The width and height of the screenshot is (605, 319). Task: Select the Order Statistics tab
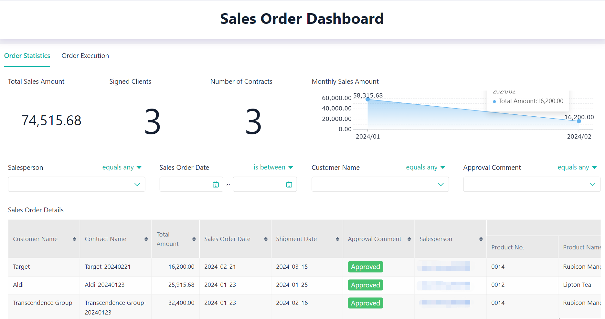pos(27,56)
